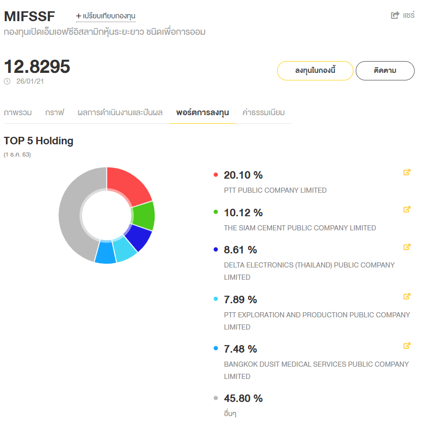Select the พอร์ตการลงทุน tab

coord(202,113)
